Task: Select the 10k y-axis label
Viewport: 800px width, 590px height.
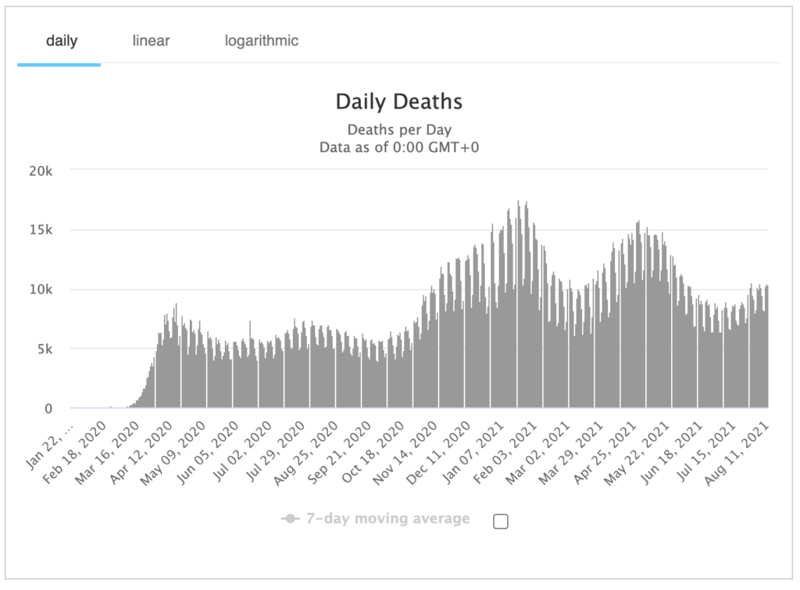Action: tap(41, 290)
